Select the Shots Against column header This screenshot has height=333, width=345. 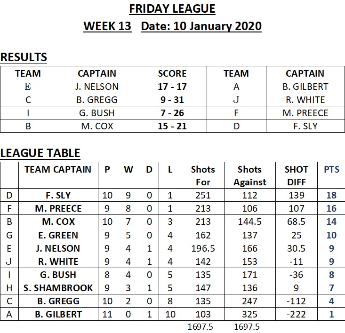point(250,175)
